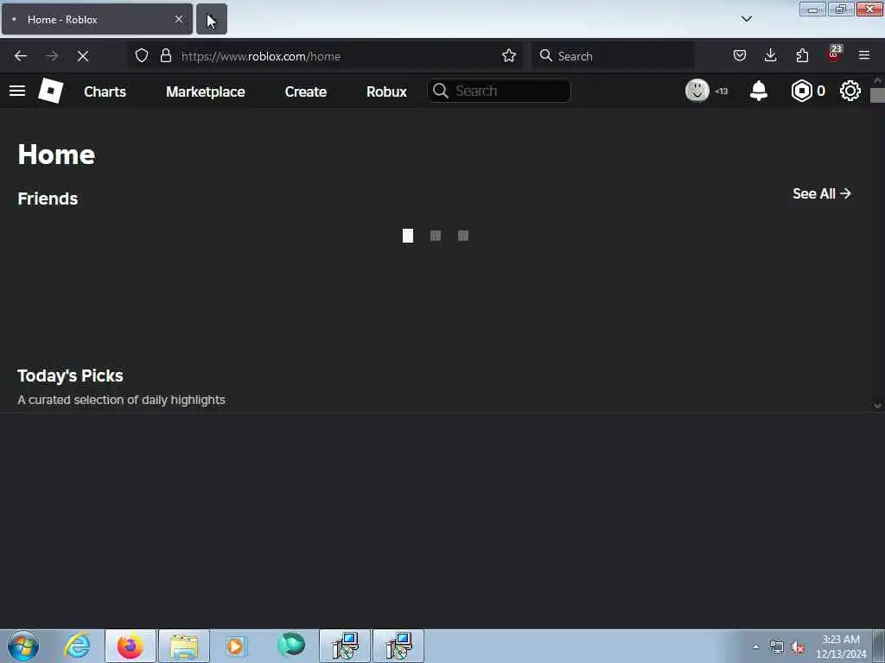The height and width of the screenshot is (663, 885).
Task: Go to the Marketplace page
Action: click(x=206, y=92)
